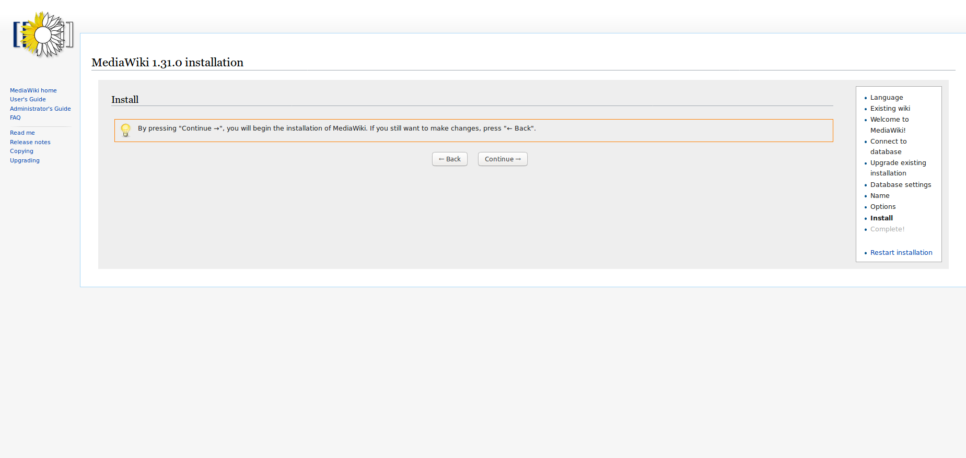966x458 pixels.
Task: Open the Administrator's Guide link
Action: click(x=40, y=109)
